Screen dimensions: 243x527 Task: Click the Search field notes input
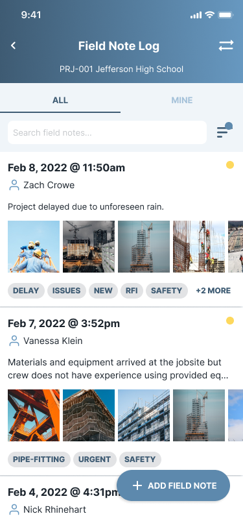pyautogui.click(x=107, y=132)
